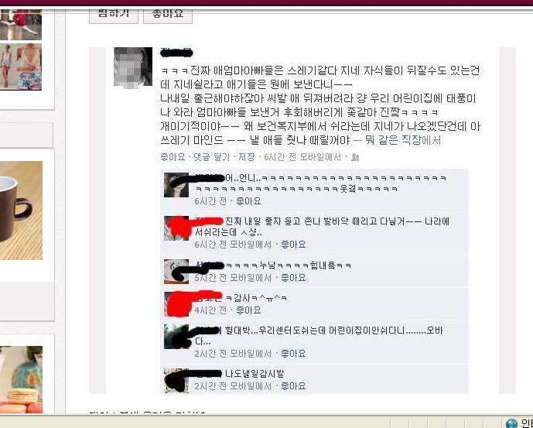Click the friends audience icon after 모바일에서
Image resolution: width=533 pixels, height=428 pixels.
click(355, 157)
